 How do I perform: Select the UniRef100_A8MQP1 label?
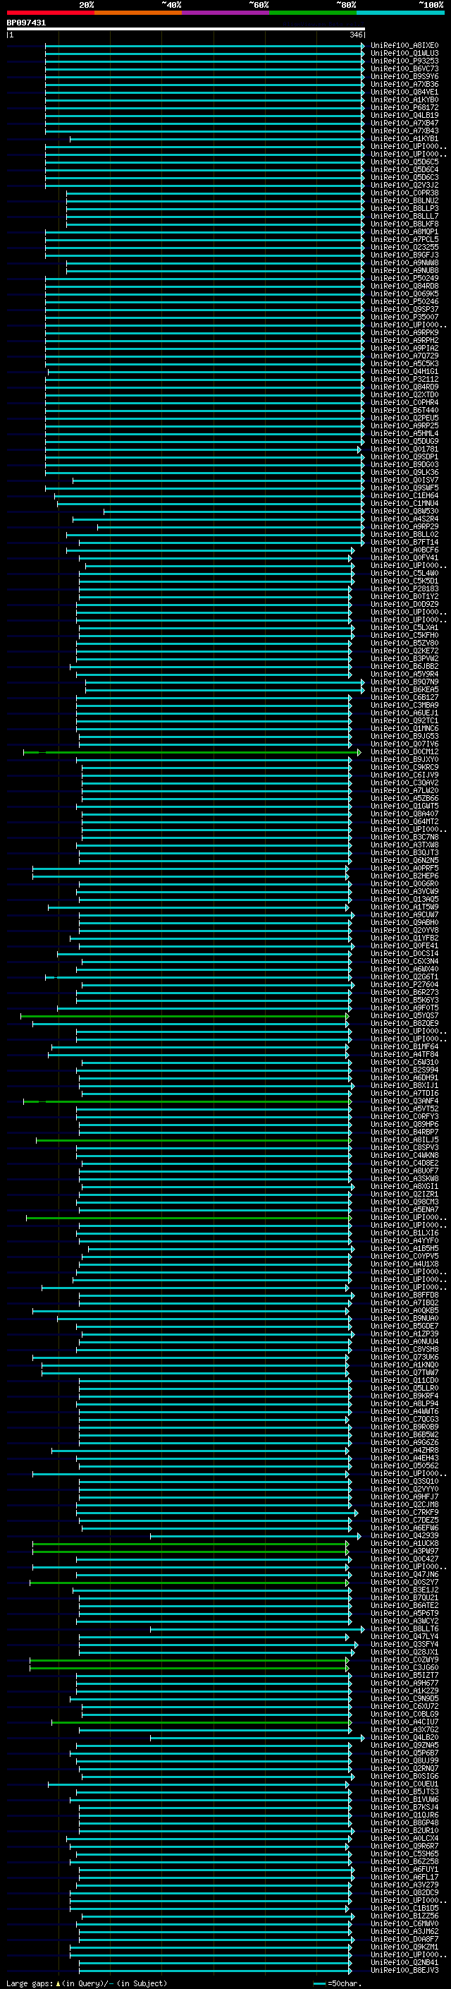click(x=404, y=231)
